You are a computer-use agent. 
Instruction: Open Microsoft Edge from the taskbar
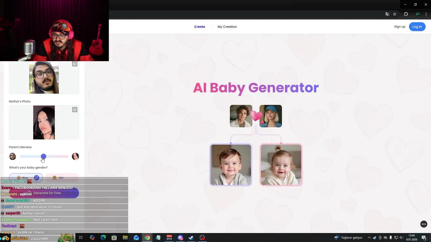103,238
